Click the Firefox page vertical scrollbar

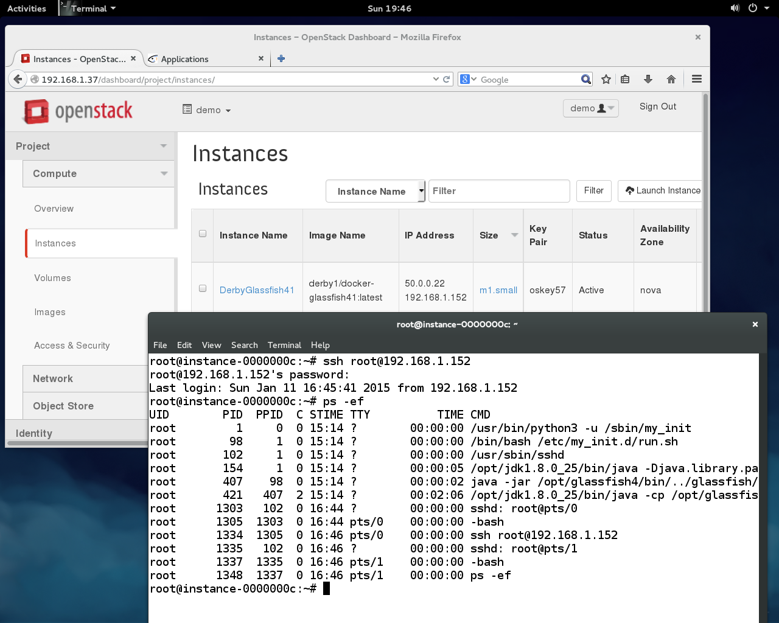coord(705,202)
